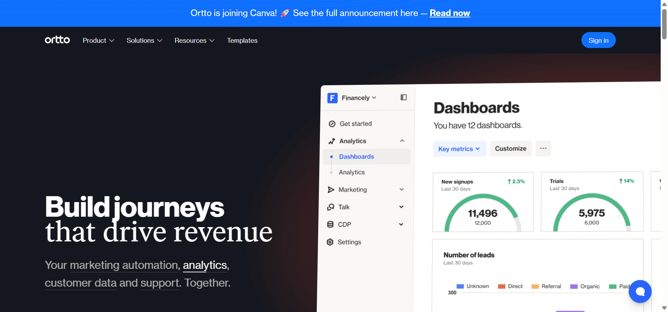668x312 pixels.
Task: Click the Sign in button
Action: pyautogui.click(x=598, y=40)
